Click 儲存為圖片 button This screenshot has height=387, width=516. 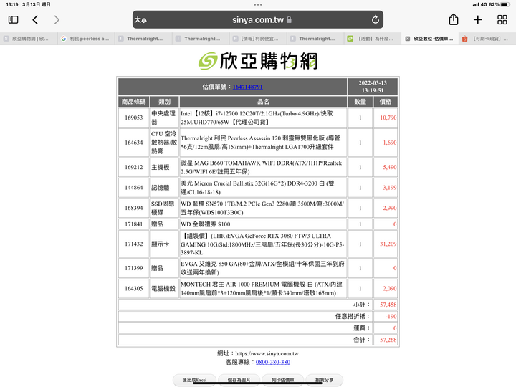click(x=239, y=380)
